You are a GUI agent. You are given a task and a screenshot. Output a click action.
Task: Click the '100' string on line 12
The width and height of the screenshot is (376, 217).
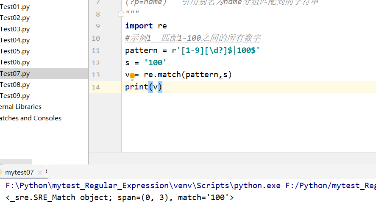click(x=155, y=63)
